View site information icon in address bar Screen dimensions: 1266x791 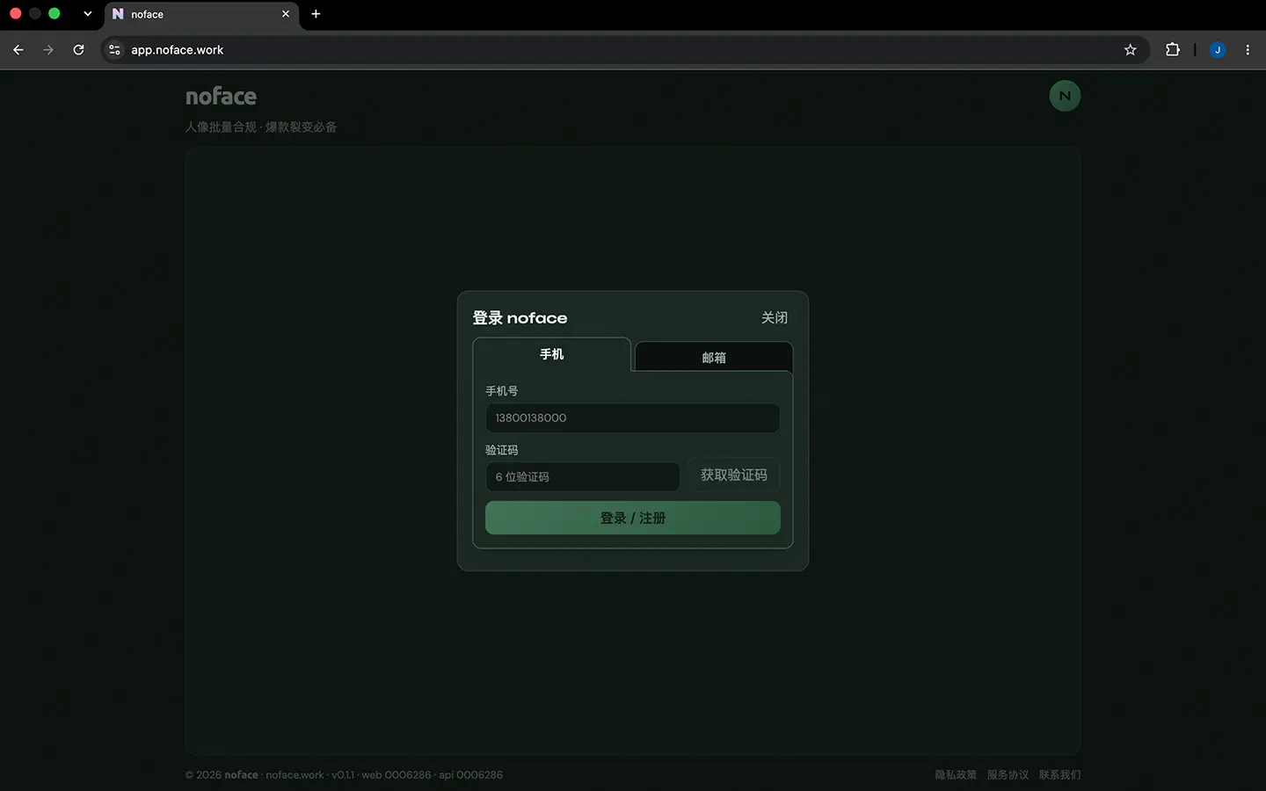(x=114, y=50)
